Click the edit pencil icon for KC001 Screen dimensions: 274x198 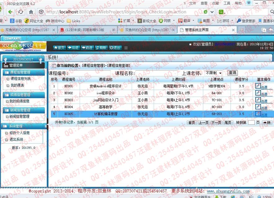pos(258,86)
